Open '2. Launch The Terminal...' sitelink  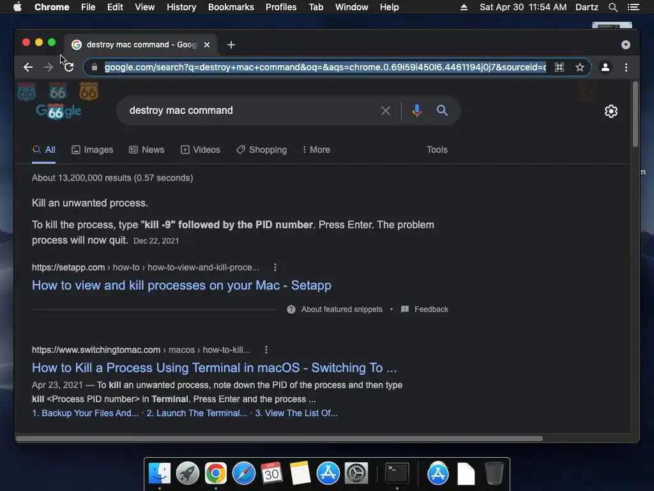[197, 414]
